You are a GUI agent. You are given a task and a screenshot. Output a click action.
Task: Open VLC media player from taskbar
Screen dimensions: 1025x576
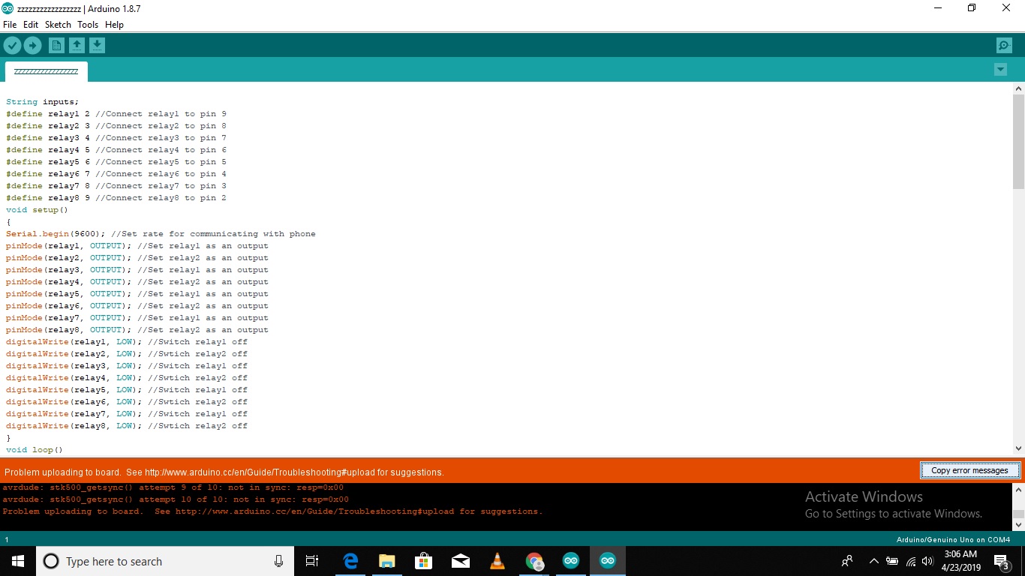pos(497,561)
